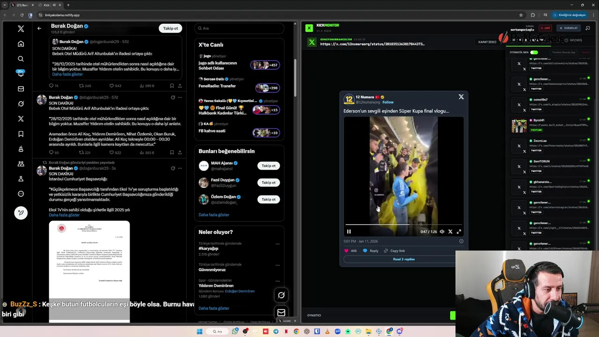The image size is (599, 337).
Task: Click Reply on tweet popup
Action: (371, 251)
